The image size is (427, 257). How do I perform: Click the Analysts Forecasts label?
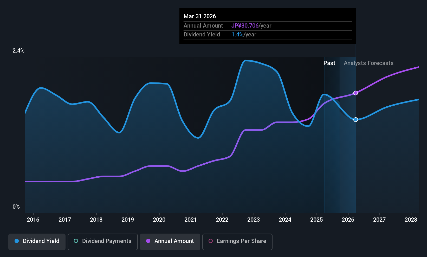point(368,63)
